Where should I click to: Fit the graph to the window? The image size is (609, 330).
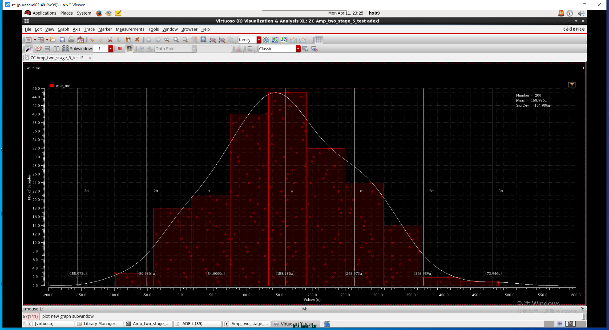[203, 40]
